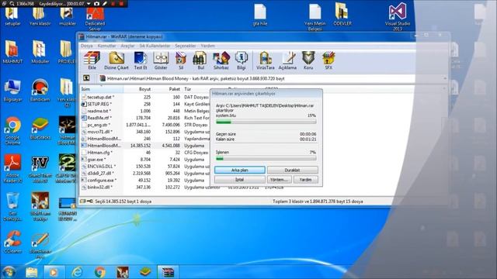Expand the archive path dropdown arrow
Viewport: 497px width, 279px height.
[445, 78]
